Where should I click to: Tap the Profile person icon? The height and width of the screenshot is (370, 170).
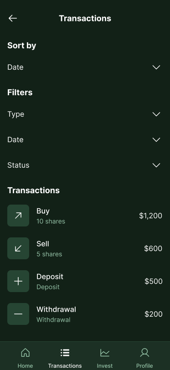[144, 353]
